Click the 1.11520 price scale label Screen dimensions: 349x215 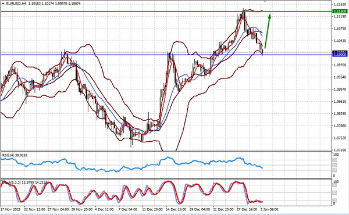[x=340, y=4]
